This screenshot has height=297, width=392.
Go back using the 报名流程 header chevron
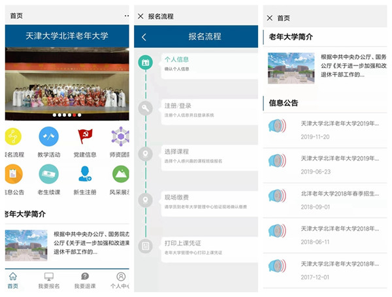[144, 37]
